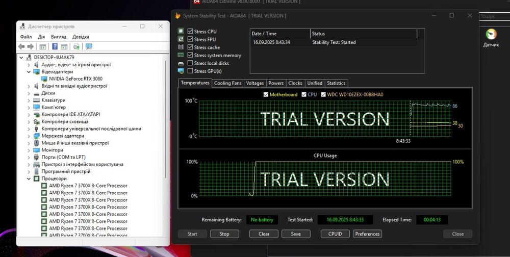
Task: Click the Forward arrow in Device Manager toolbar
Action: tap(30, 46)
